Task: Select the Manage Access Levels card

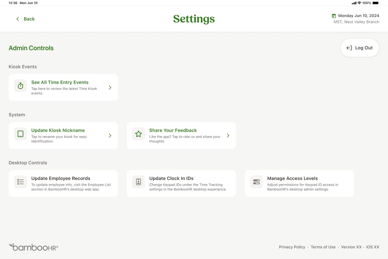Action: click(299, 183)
